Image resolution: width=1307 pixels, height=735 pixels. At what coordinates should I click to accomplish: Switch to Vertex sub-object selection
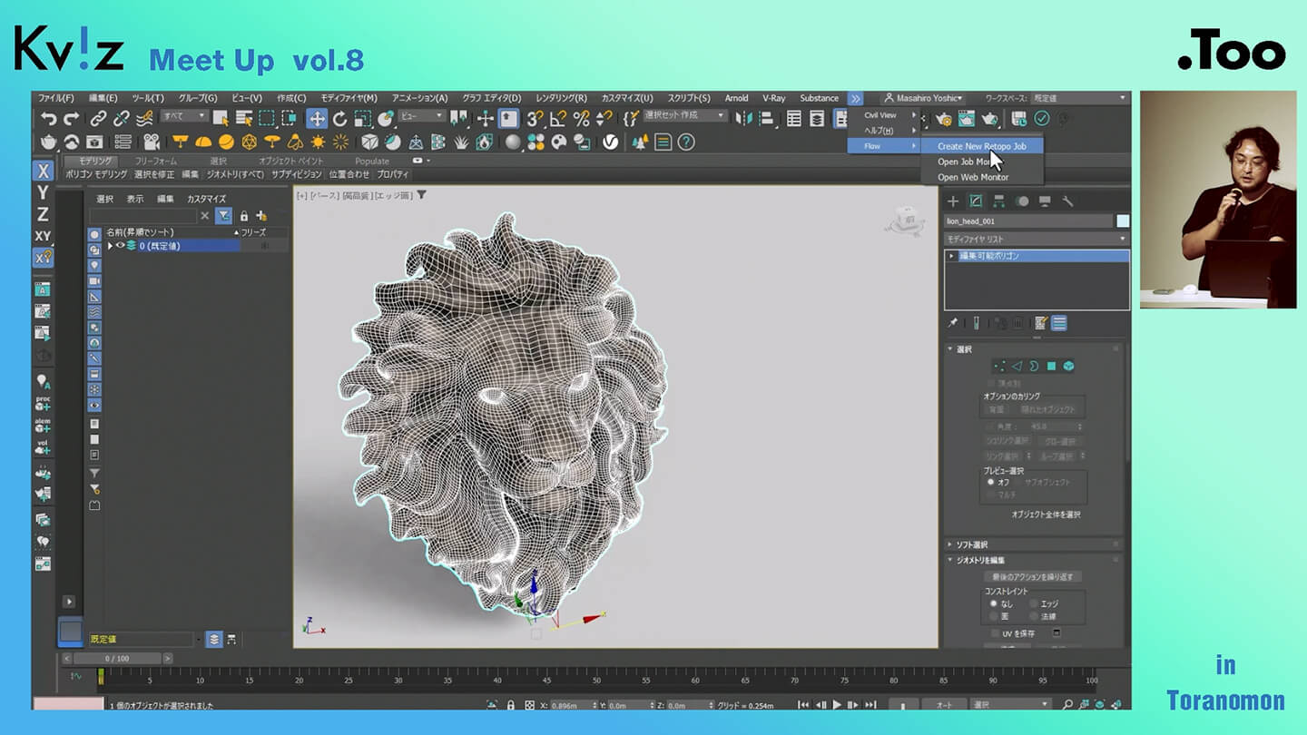coord(998,366)
